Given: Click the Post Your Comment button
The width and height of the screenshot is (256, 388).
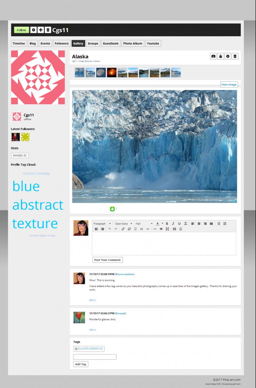Looking at the screenshot, I should pos(108,260).
